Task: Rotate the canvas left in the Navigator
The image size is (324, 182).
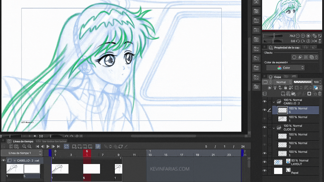Action: [298, 41]
